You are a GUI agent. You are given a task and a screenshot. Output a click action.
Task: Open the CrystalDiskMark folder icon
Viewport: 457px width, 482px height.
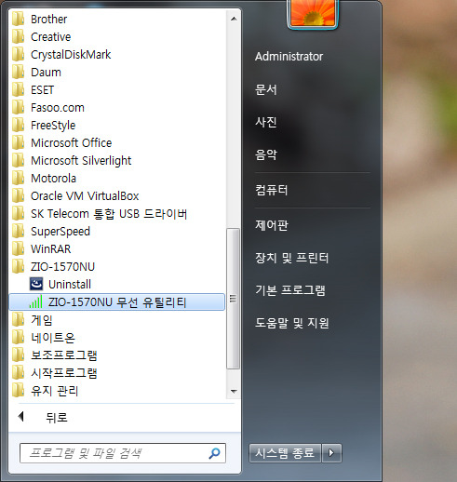pos(18,54)
